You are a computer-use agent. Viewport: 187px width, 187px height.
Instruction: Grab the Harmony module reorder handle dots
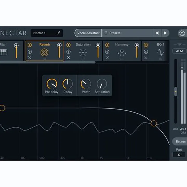point(122,59)
